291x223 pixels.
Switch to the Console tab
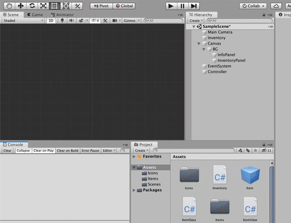[x=13, y=145]
